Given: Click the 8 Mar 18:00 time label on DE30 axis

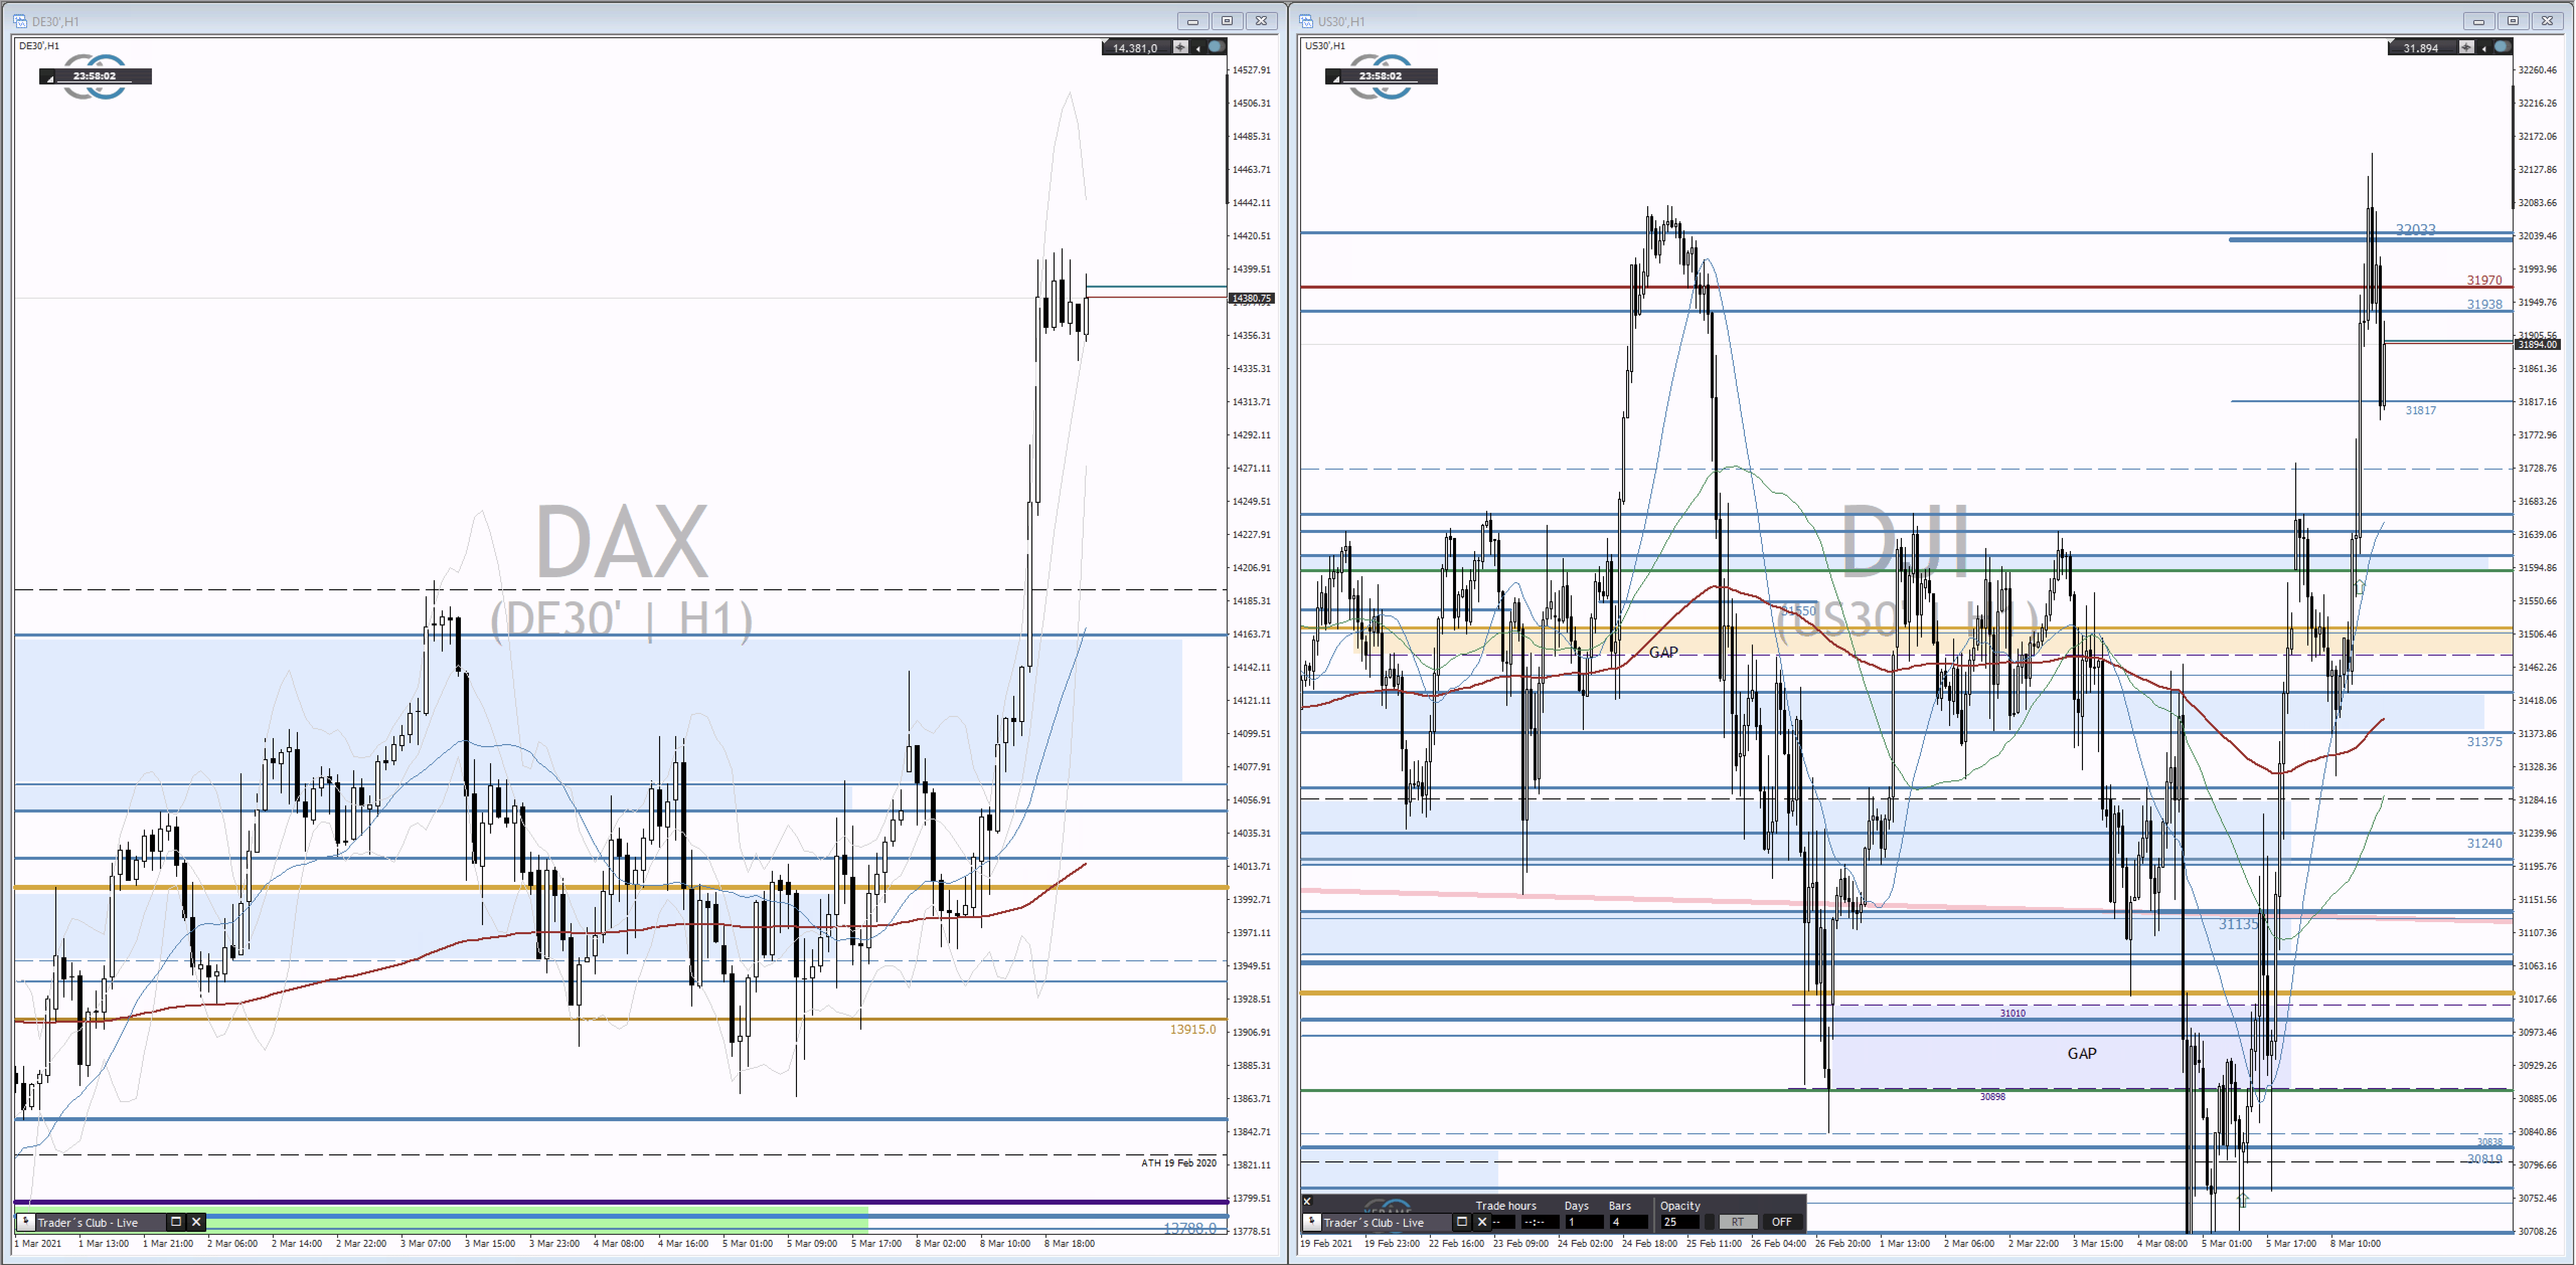Looking at the screenshot, I should pos(1069,1244).
